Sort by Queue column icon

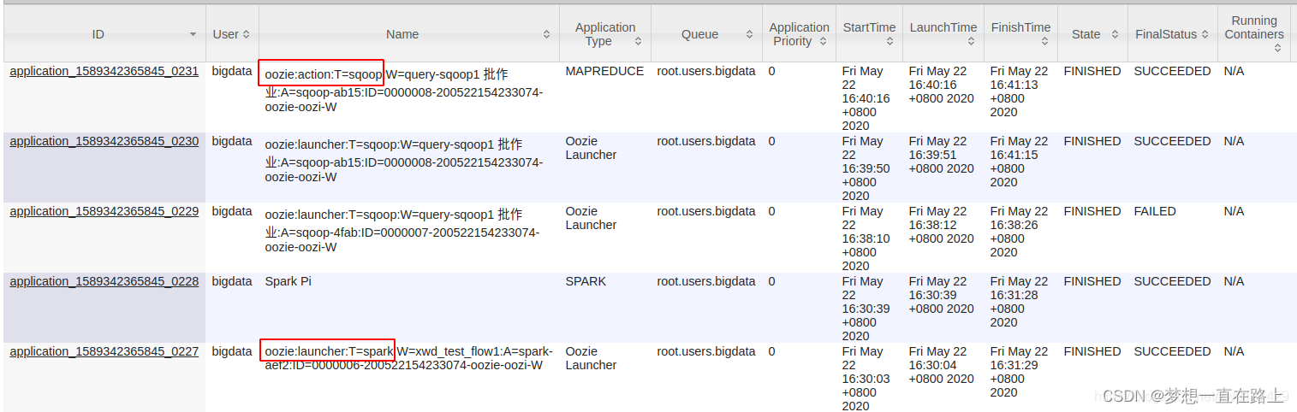[x=749, y=34]
